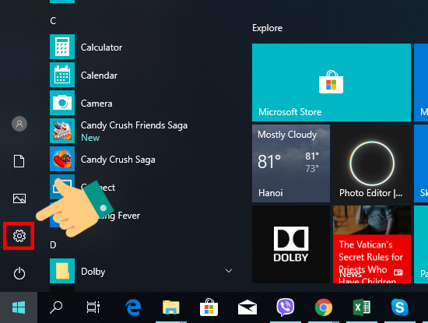Open the Hanoi weather tile
The width and height of the screenshot is (428, 323).
[x=291, y=163]
